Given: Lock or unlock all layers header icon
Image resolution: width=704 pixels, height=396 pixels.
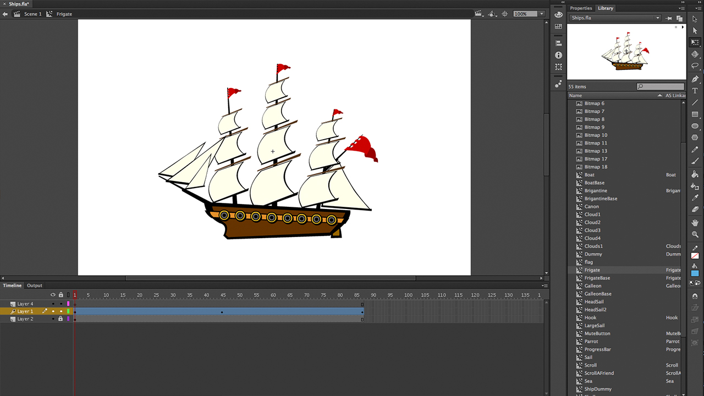Looking at the screenshot, I should 61,295.
